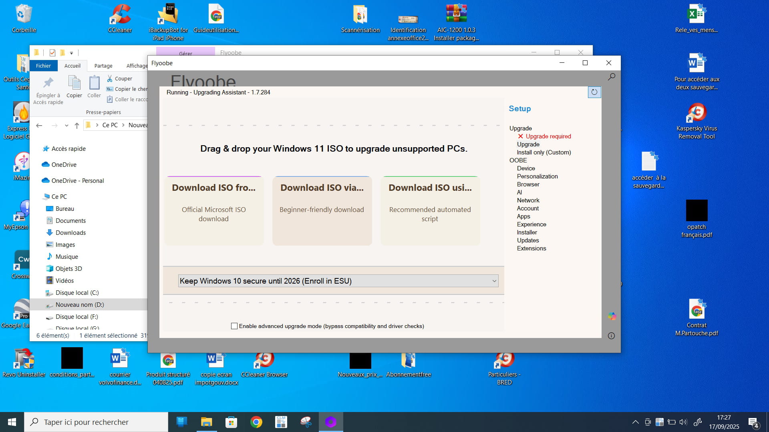Select iBackupBot for iPad iPhone icon
This screenshot has width=769, height=432.
coord(168,22)
